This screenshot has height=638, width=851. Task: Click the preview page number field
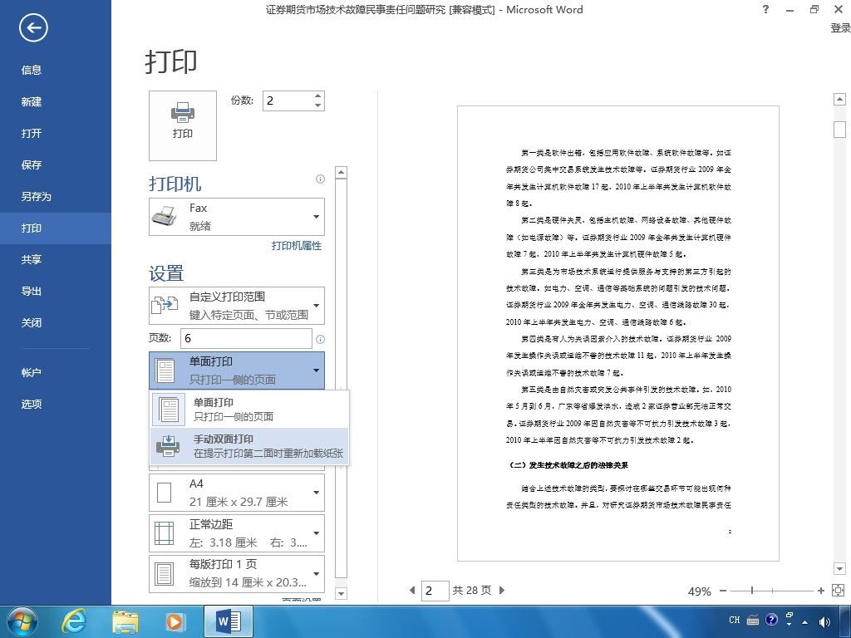435,591
